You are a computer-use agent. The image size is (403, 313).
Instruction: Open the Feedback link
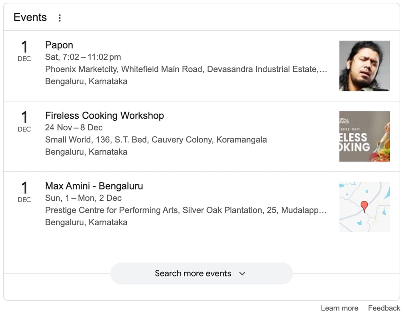[x=383, y=308]
